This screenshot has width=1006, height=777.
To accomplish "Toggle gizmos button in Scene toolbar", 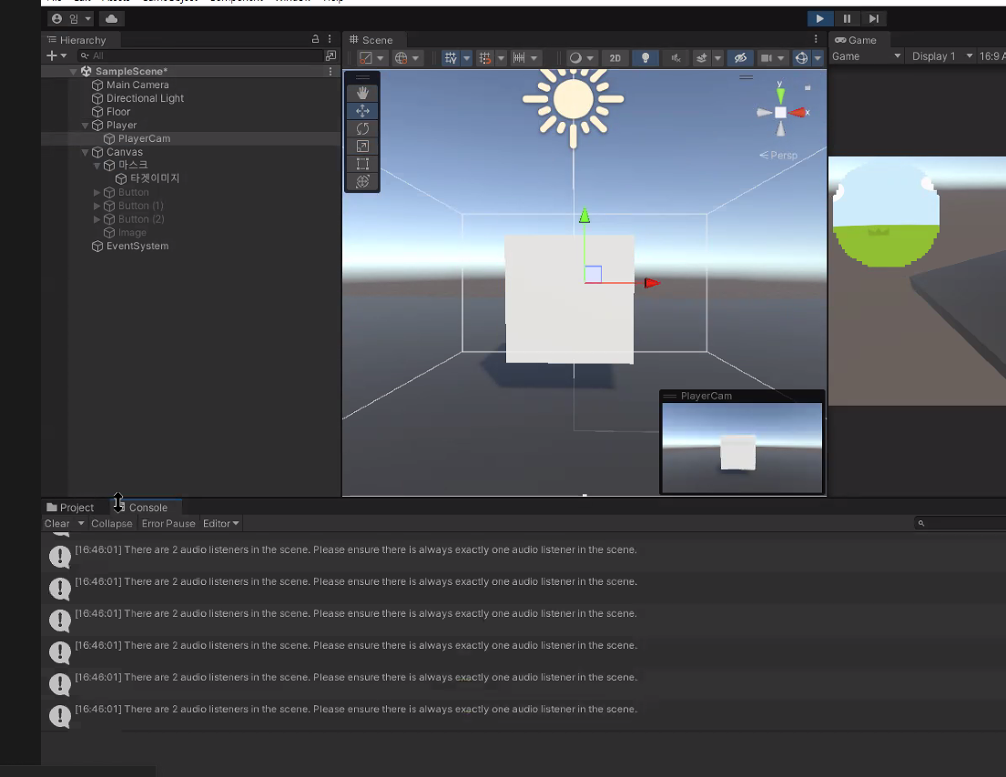I will tap(801, 57).
